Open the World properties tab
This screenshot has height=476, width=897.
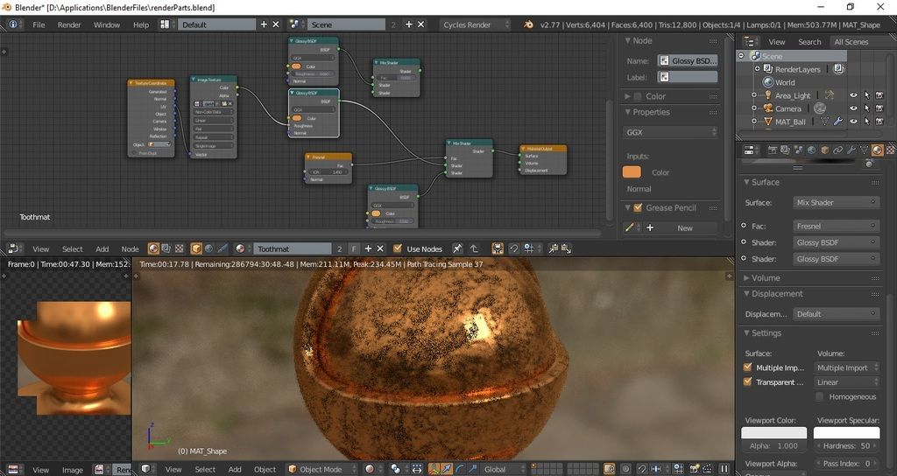(812, 150)
